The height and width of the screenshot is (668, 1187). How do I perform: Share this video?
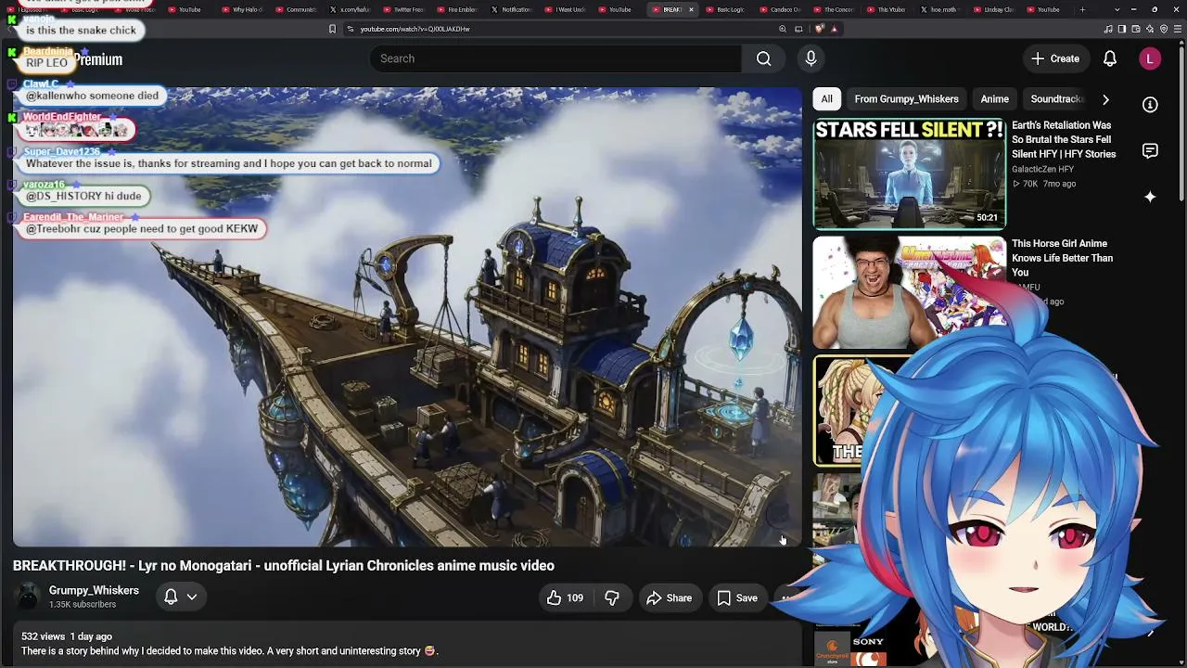(669, 598)
